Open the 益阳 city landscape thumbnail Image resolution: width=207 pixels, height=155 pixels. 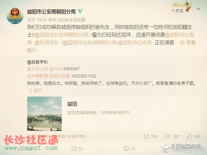(x=44, y=114)
